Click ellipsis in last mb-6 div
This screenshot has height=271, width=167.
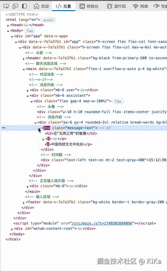(71, 186)
